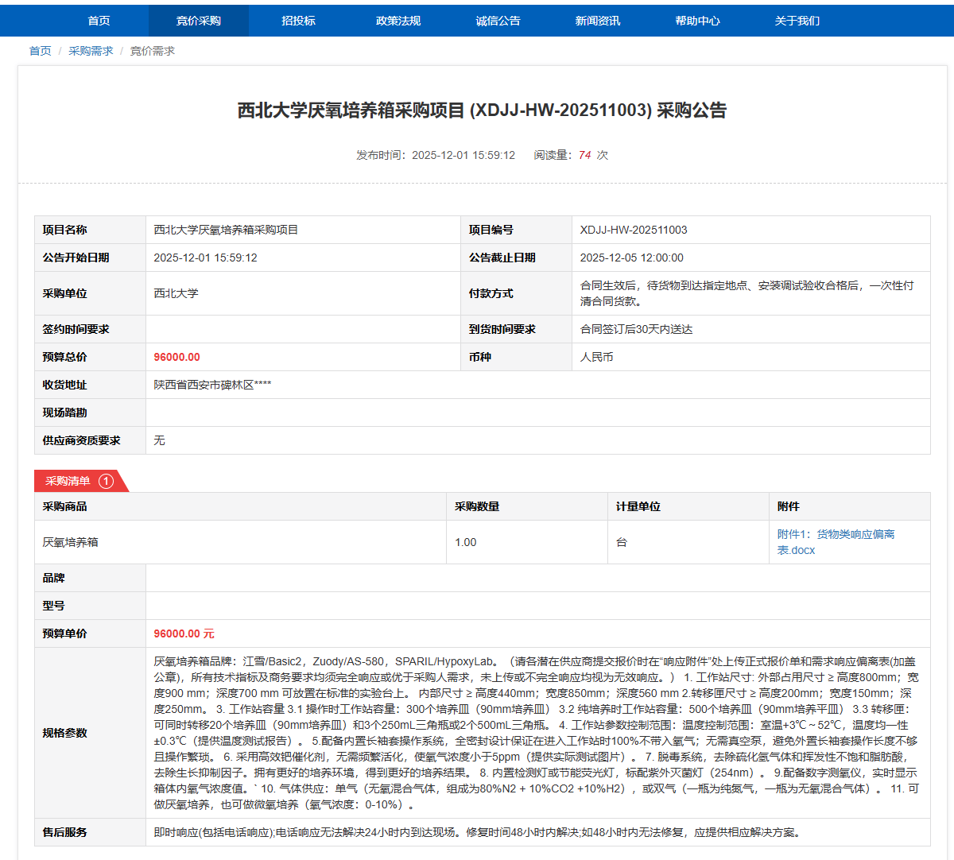
Task: Click the 首页 breadcrumb link
Action: [40, 51]
